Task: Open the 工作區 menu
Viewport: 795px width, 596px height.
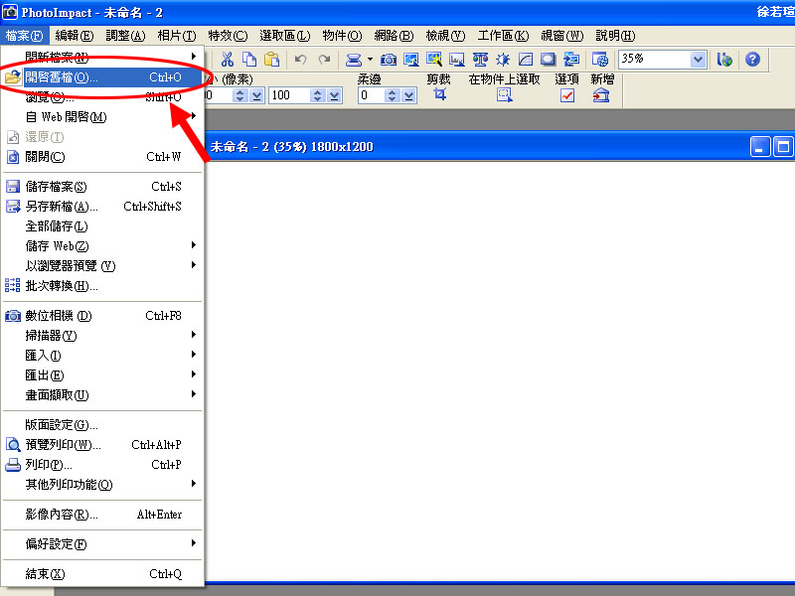Action: coord(503,36)
